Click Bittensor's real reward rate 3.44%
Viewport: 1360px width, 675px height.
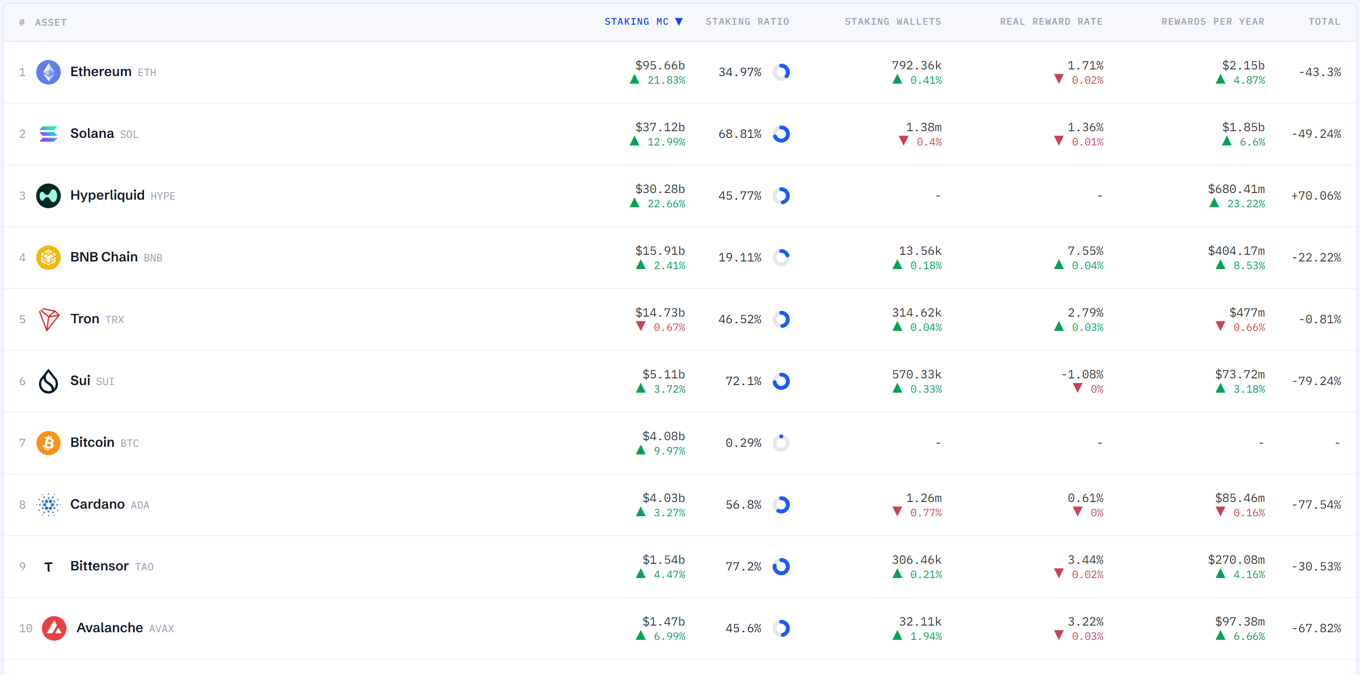pyautogui.click(x=1085, y=560)
